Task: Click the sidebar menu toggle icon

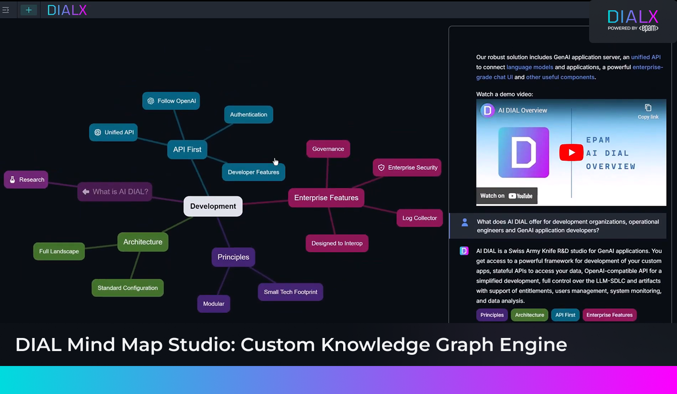Action: pyautogui.click(x=6, y=10)
